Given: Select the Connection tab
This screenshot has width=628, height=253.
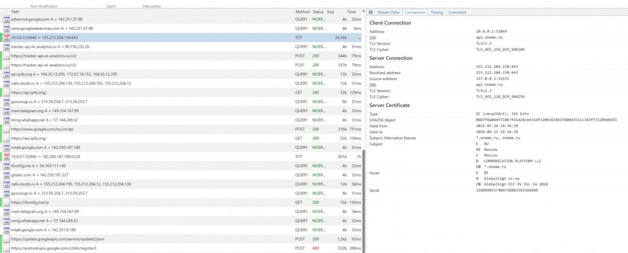Looking at the screenshot, I should 414,13.
